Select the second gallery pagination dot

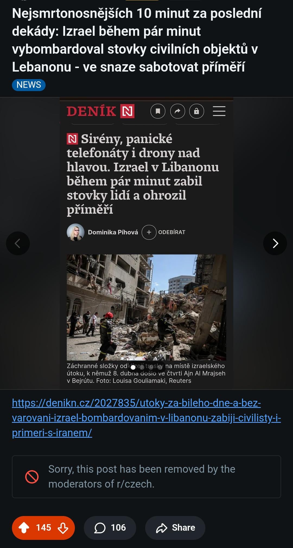(x=142, y=368)
